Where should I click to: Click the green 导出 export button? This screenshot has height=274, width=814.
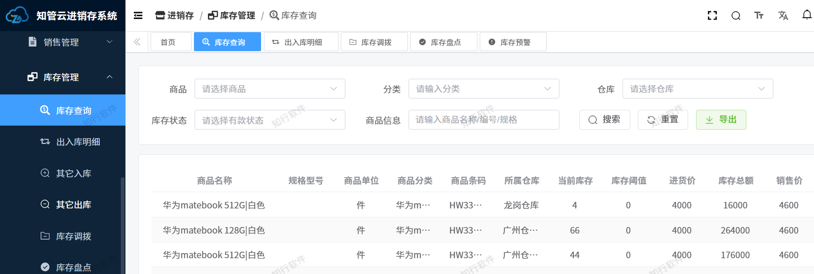pyautogui.click(x=721, y=120)
